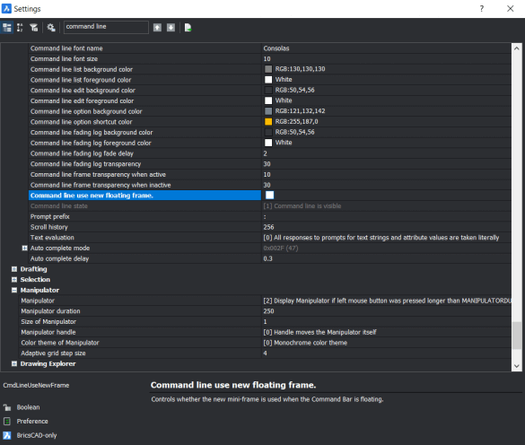Click the 'Consolas' font value

tap(276, 48)
